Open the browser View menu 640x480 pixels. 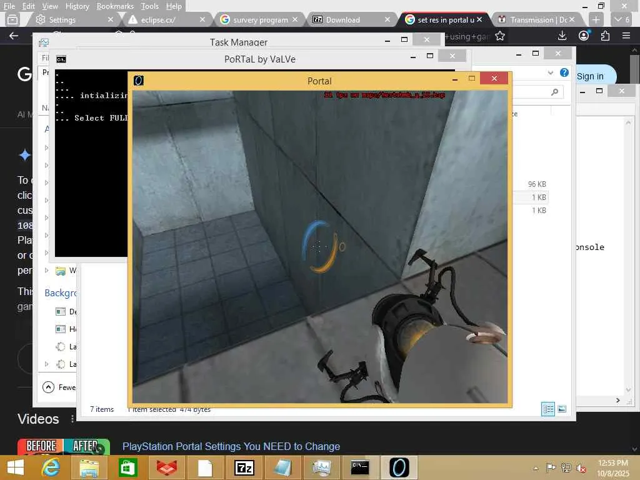50,6
